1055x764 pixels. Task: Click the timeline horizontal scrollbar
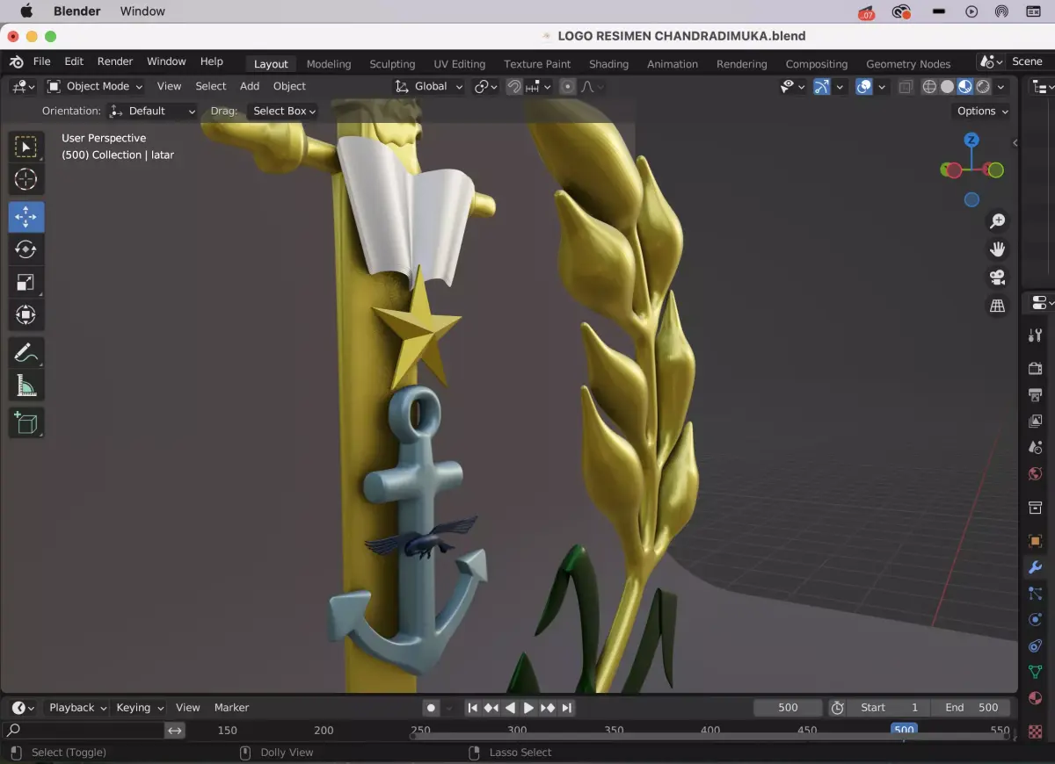pos(712,736)
